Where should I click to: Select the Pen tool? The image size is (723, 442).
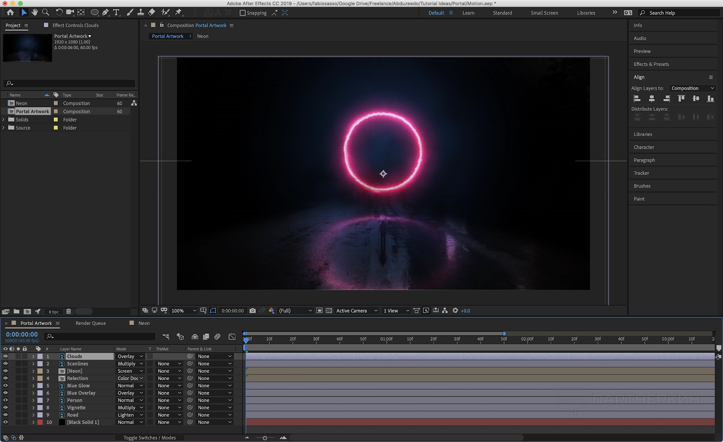[105, 13]
